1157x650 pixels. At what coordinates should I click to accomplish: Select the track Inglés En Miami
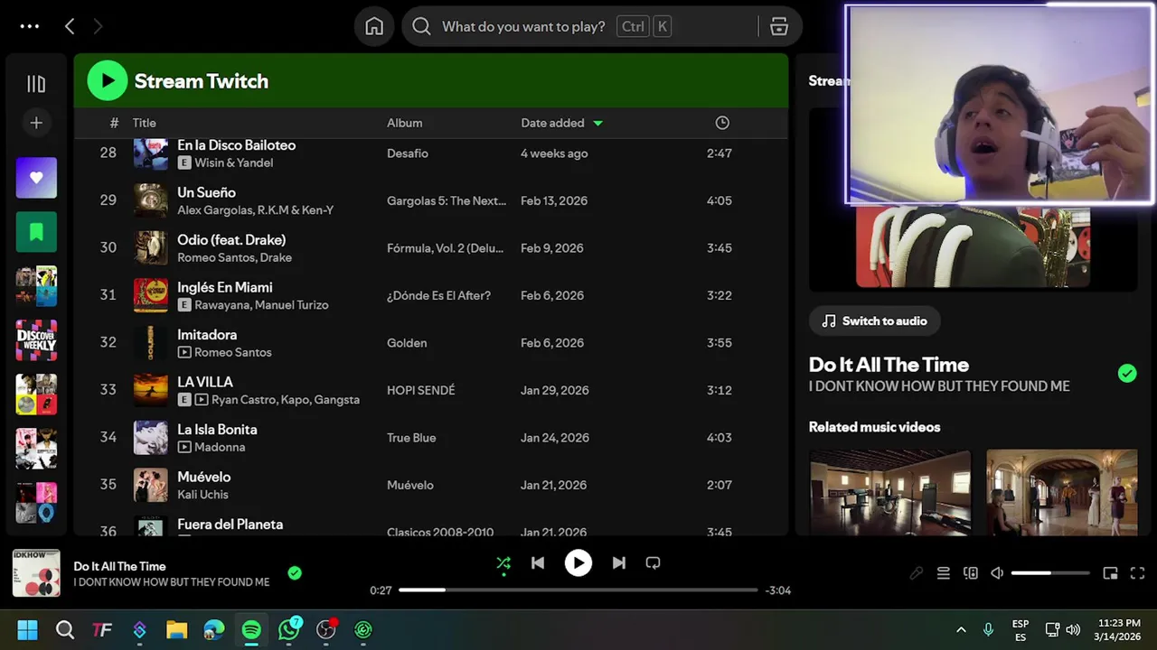[224, 287]
